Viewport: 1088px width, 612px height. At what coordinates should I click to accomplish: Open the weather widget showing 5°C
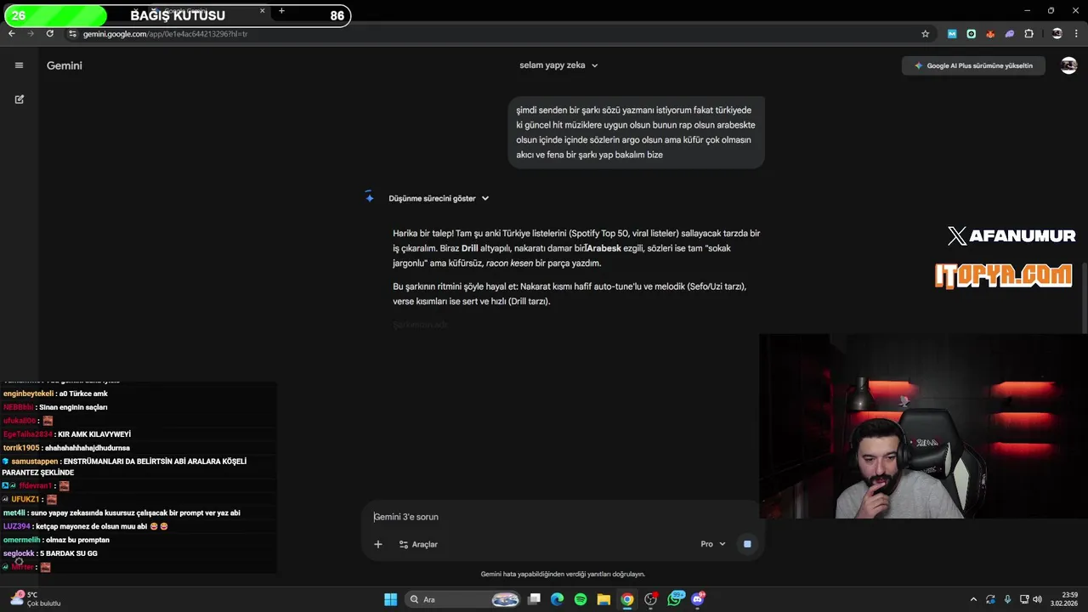(x=34, y=599)
